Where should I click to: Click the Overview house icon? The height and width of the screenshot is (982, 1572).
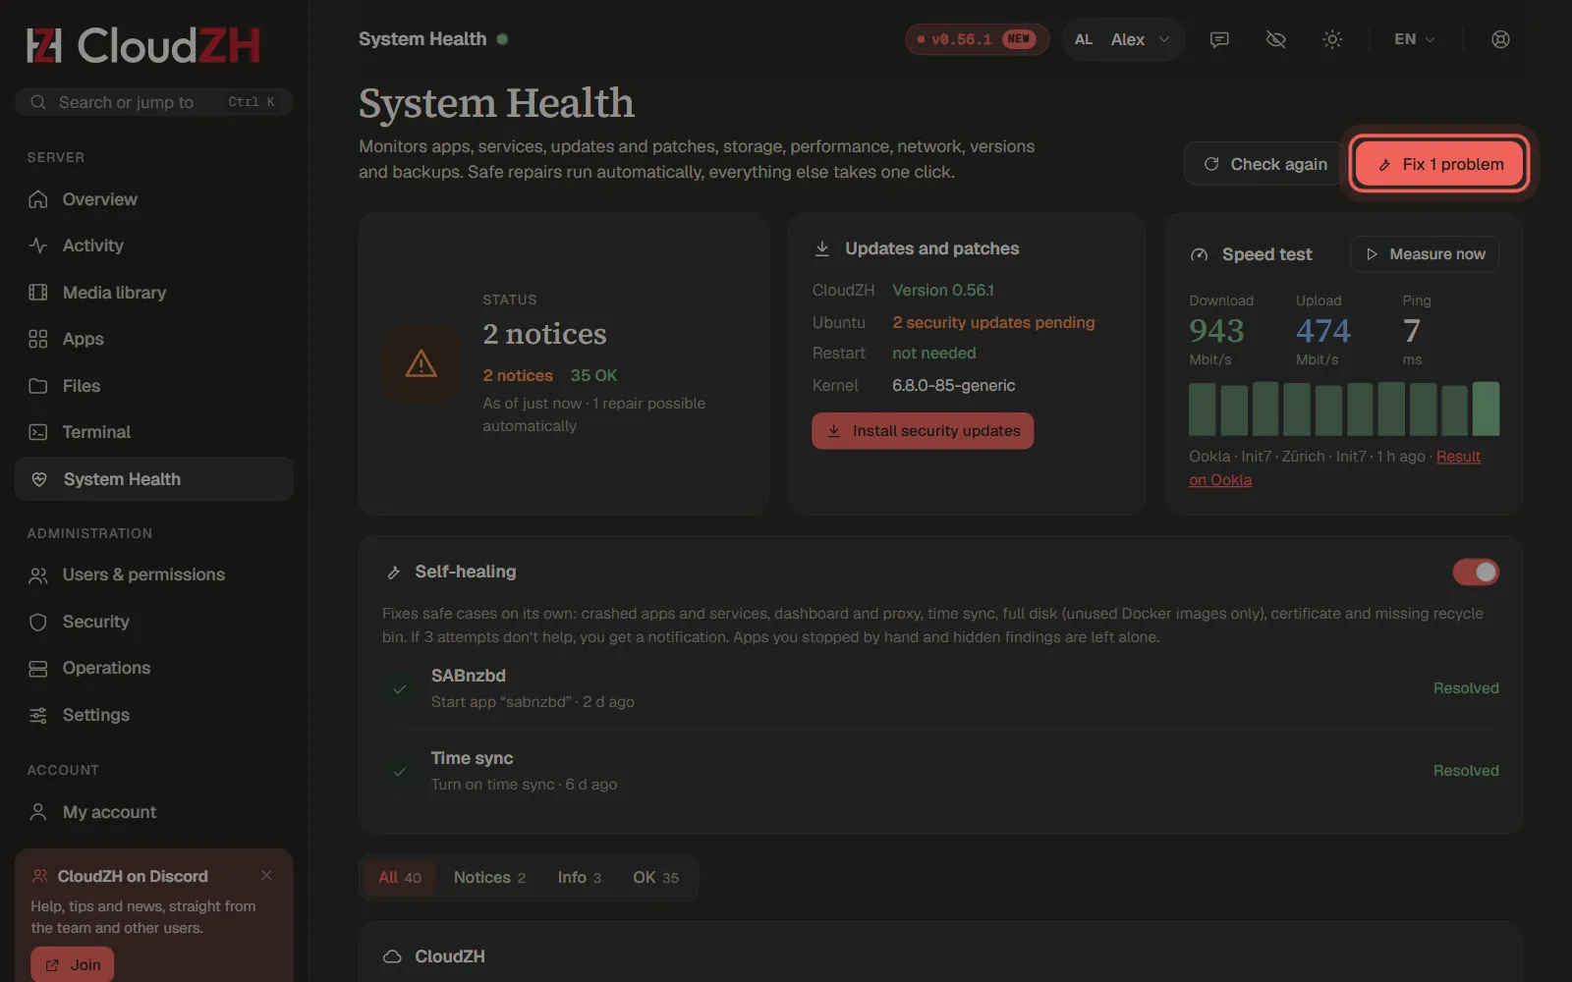[x=38, y=199]
